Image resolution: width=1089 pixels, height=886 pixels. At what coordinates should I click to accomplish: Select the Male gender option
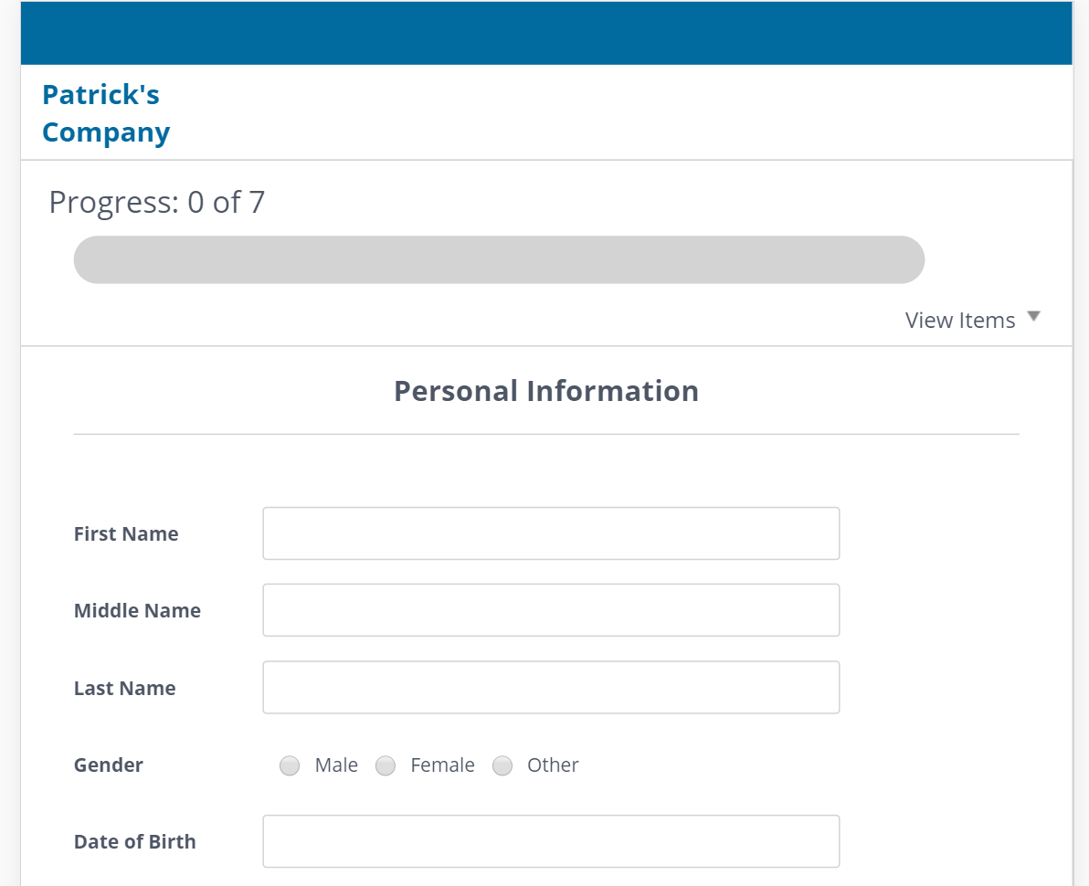tap(290, 765)
